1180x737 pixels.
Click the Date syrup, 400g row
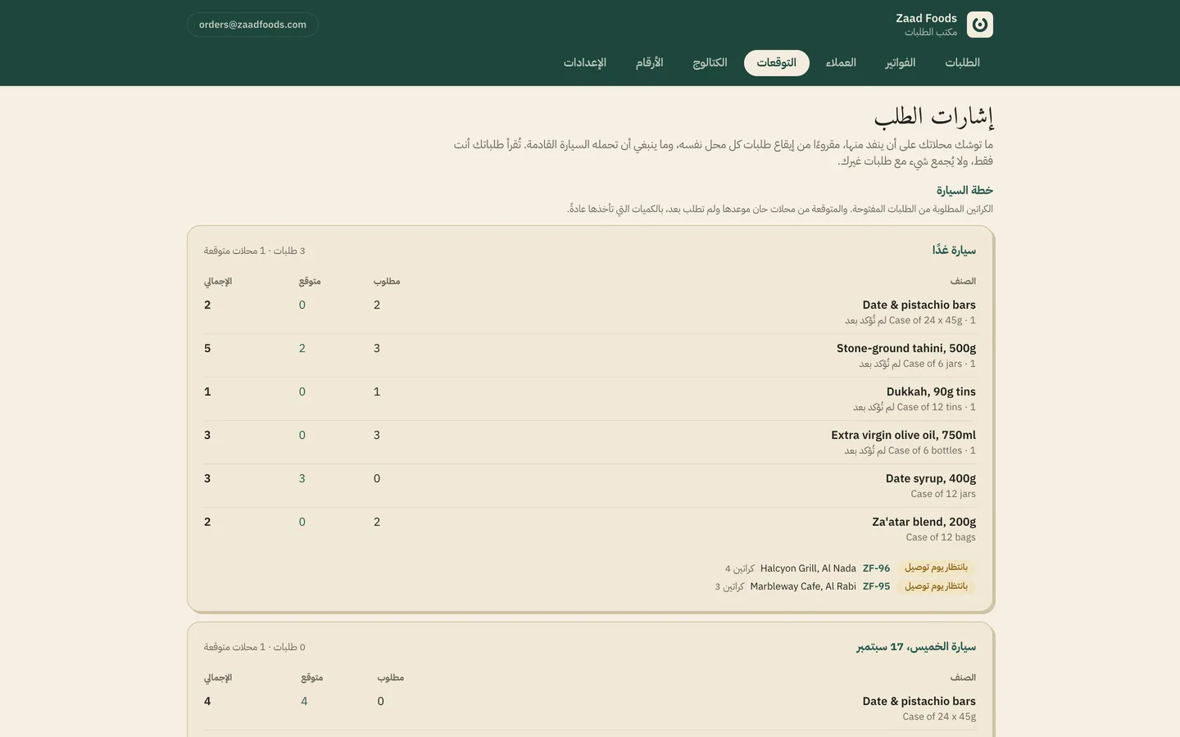(590, 486)
